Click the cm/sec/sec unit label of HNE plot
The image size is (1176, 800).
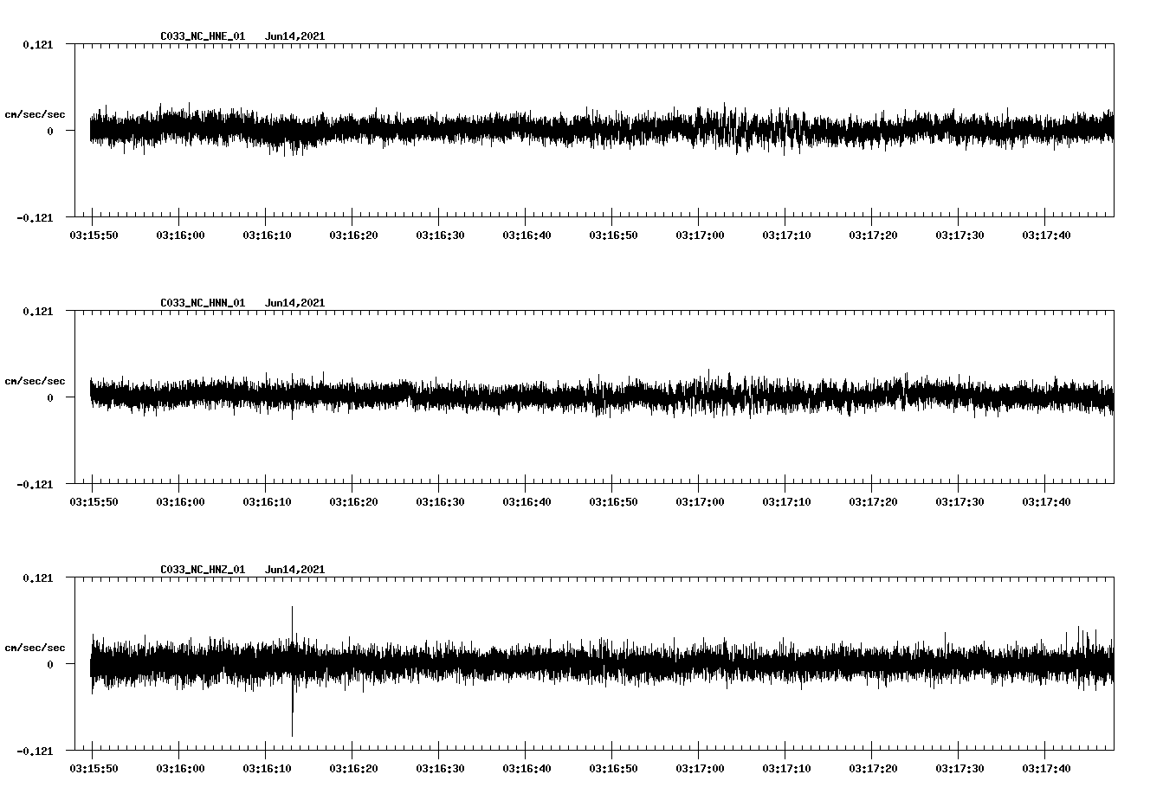35,114
